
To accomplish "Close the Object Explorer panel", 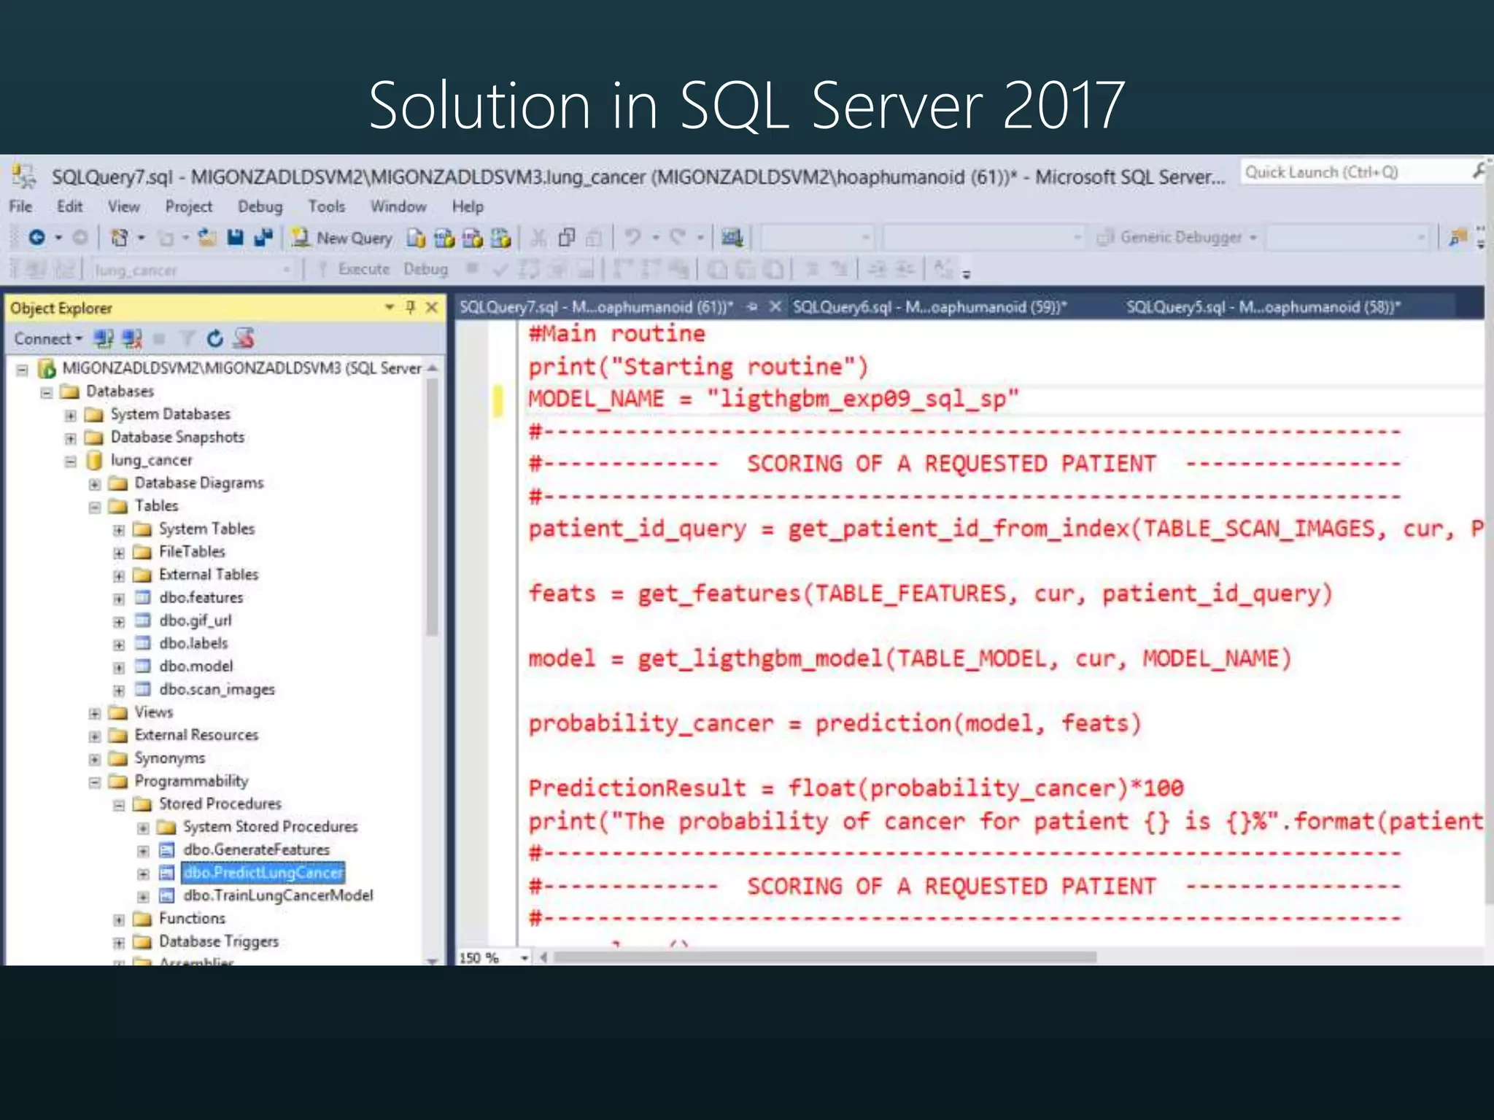I will (x=432, y=308).
